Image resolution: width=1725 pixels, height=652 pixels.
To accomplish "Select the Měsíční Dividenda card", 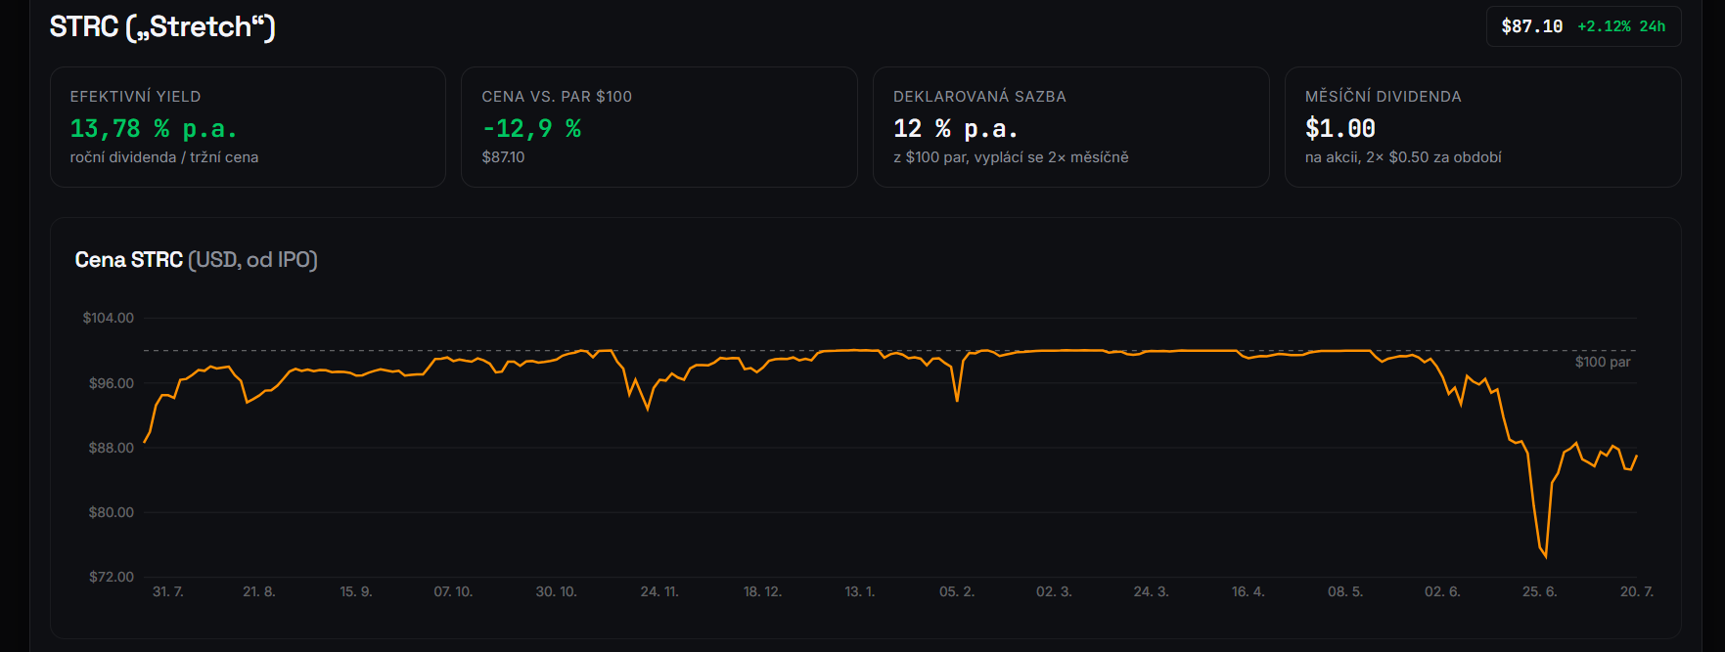I will 1483,127.
